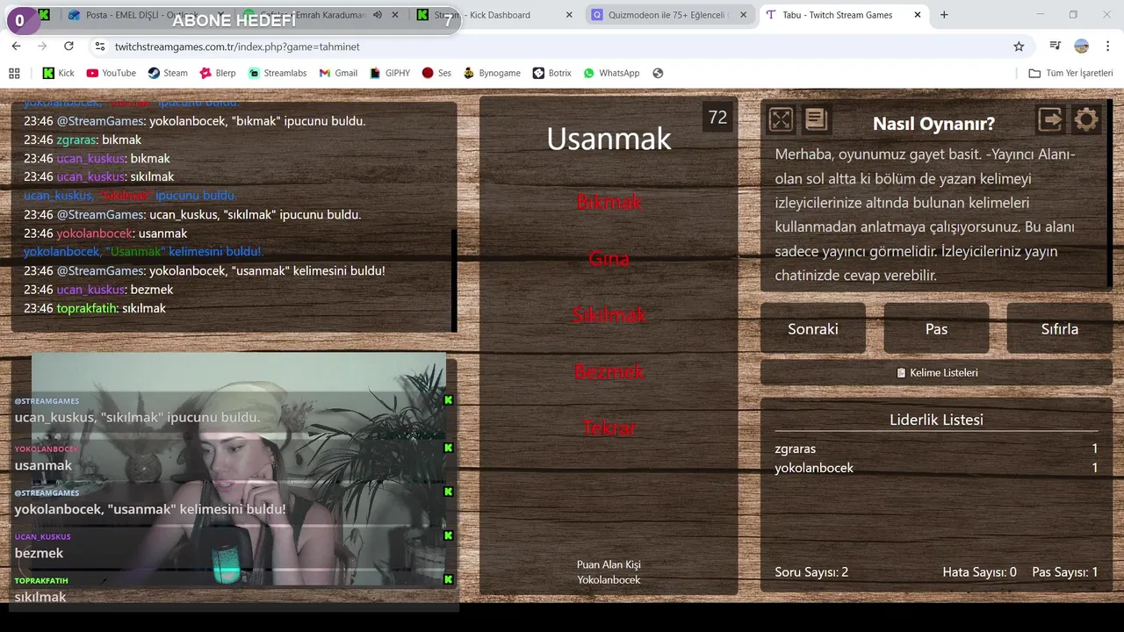Open the Blerp bookmark
Screen dimensions: 1124x632
click(x=218, y=73)
